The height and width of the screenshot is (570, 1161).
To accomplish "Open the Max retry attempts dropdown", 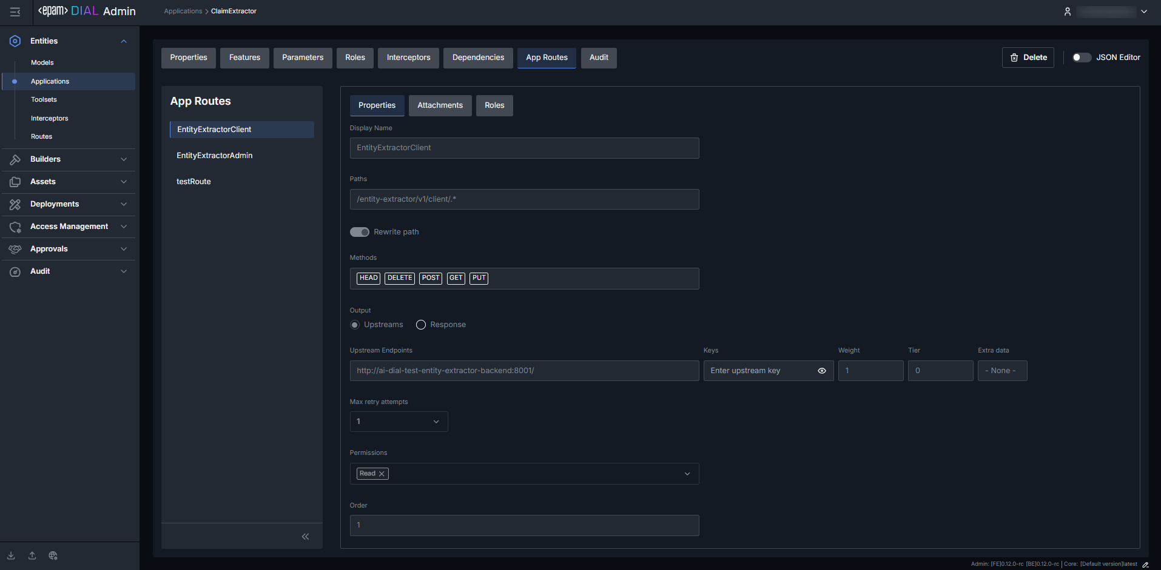I will point(399,422).
